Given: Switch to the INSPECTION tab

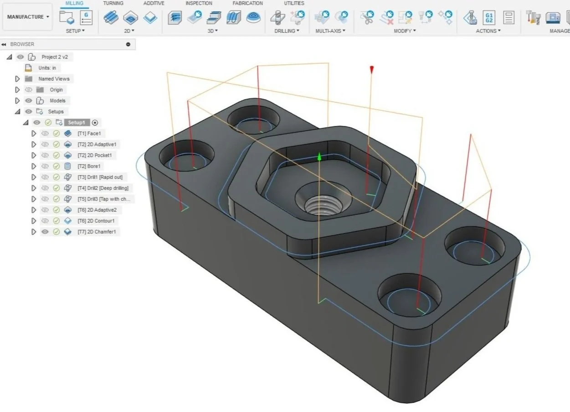Looking at the screenshot, I should [199, 3].
